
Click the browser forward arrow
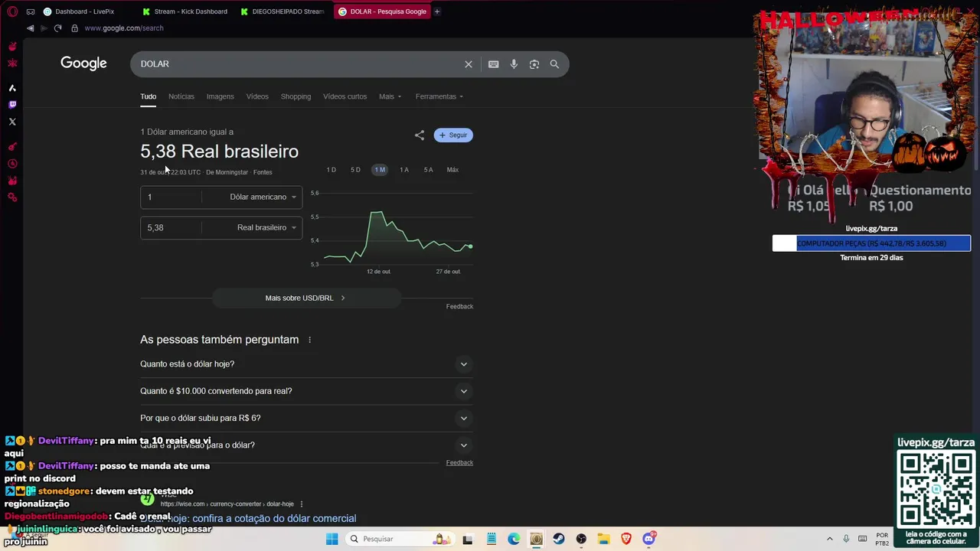(x=44, y=28)
